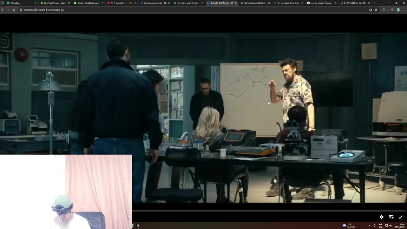The width and height of the screenshot is (407, 229).
Task: Close the Stream - Kick Dashboard tab
Action: tap(102, 3)
